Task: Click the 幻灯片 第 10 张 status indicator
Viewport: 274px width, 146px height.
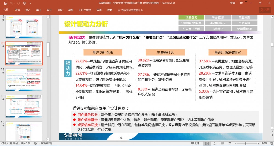Action: pyautogui.click(x=16, y=143)
